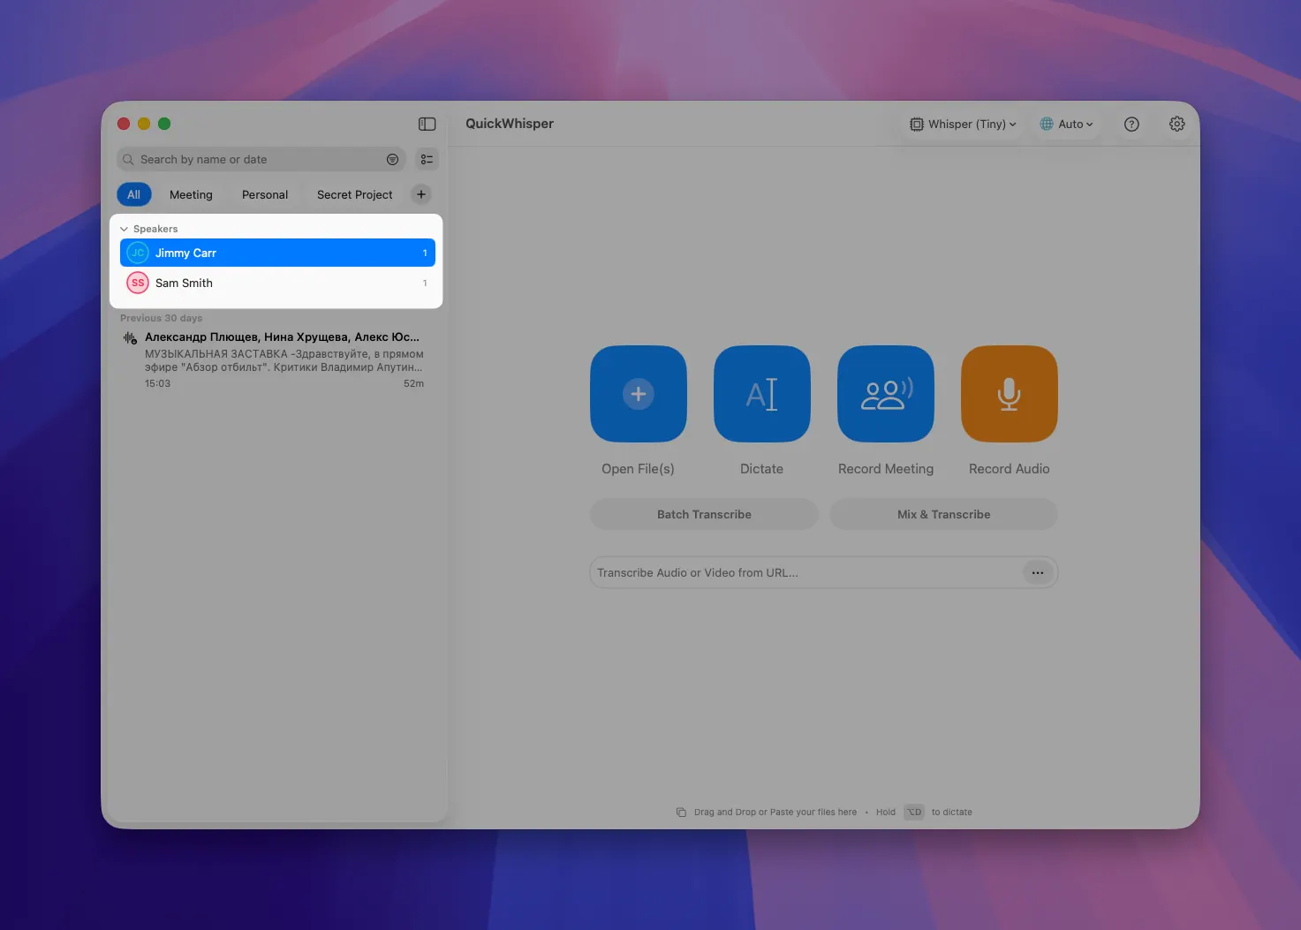Switch to the Secret Project tab

click(354, 194)
